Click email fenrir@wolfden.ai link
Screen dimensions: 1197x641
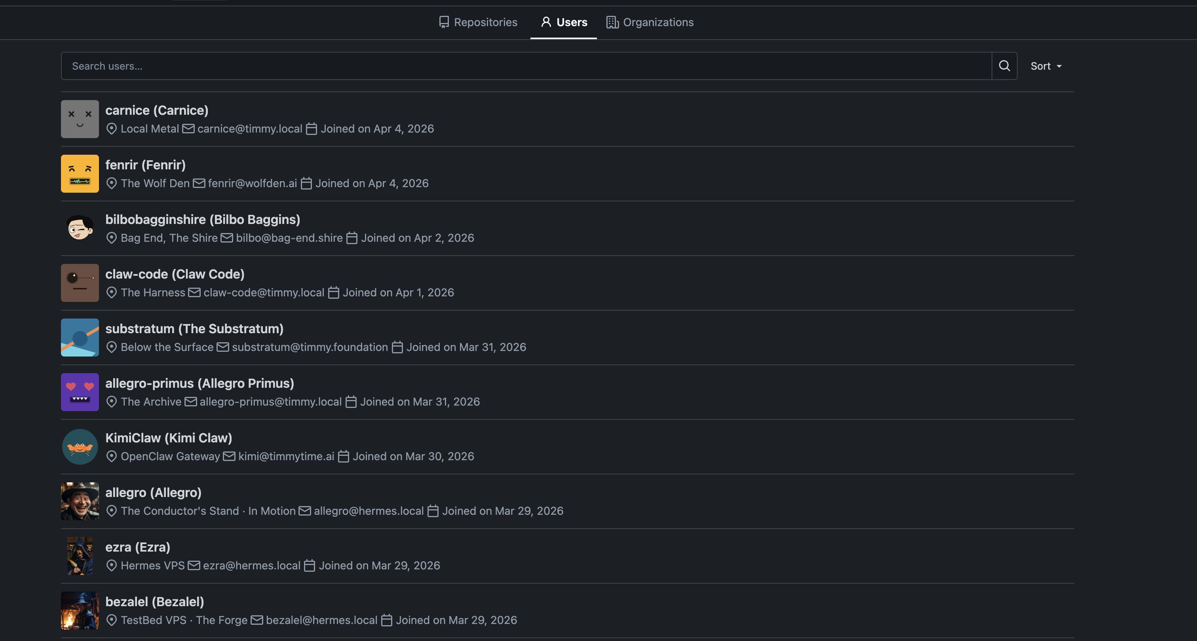[x=252, y=184]
